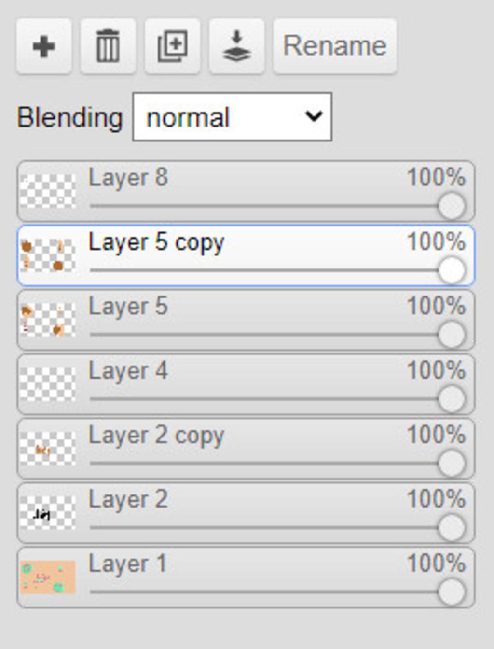The height and width of the screenshot is (649, 494).
Task: Choose Layer 5 in layers panel
Action: [x=246, y=320]
